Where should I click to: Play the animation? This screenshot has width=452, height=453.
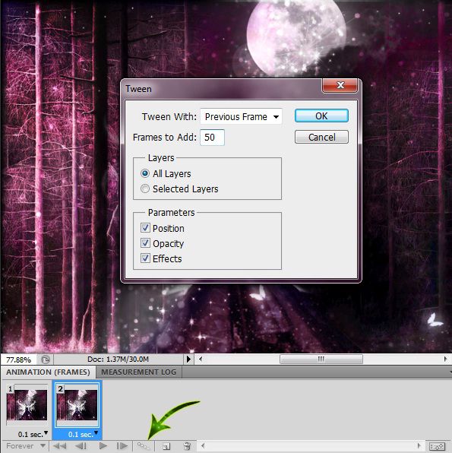tap(103, 446)
